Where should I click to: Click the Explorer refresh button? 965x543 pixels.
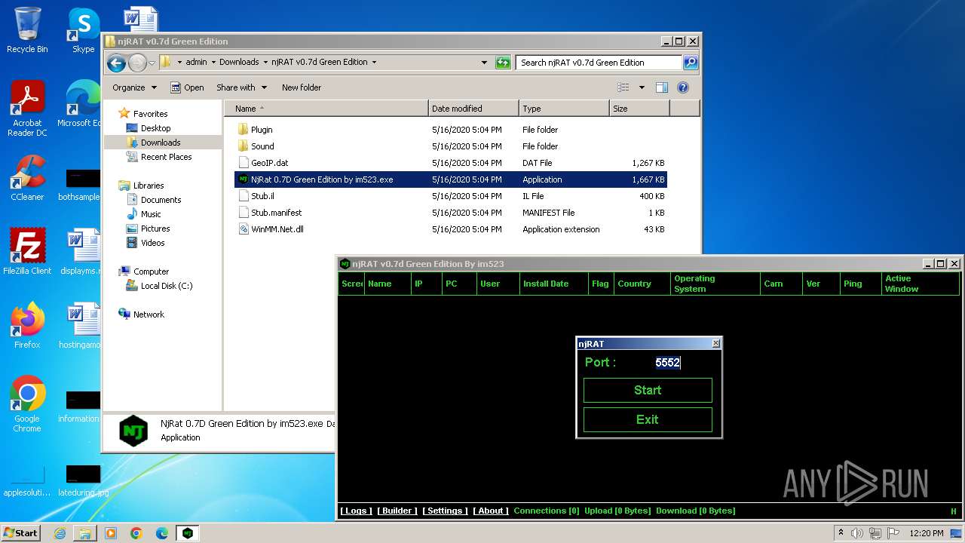pyautogui.click(x=503, y=63)
